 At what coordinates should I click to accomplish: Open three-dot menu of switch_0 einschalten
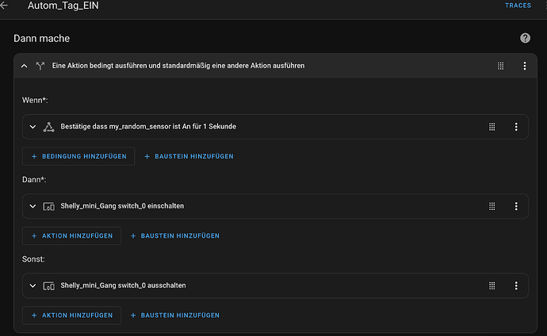click(516, 206)
